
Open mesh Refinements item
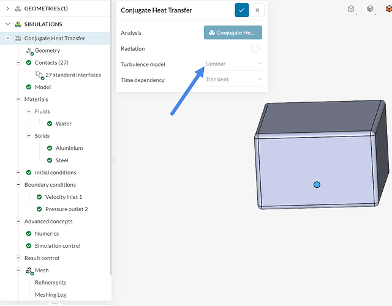coord(50,283)
